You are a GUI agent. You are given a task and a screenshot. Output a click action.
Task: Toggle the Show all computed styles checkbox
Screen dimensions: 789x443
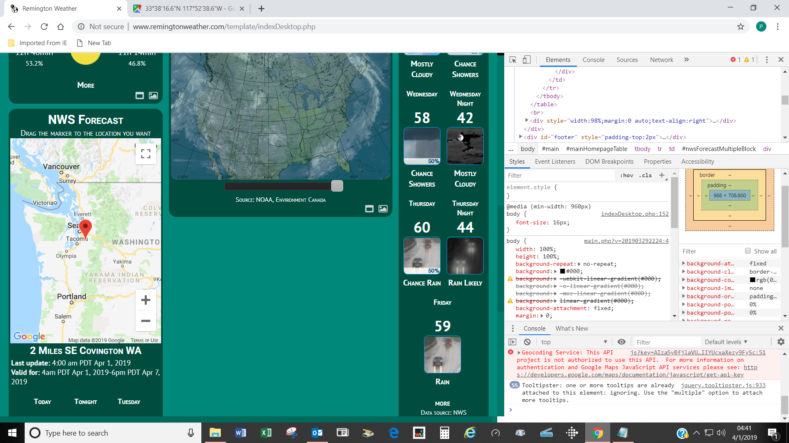tap(748, 251)
